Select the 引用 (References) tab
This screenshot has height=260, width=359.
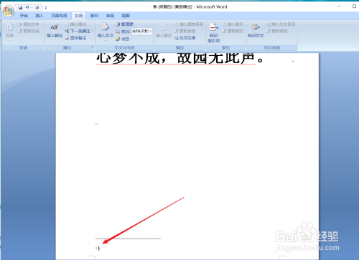click(78, 16)
